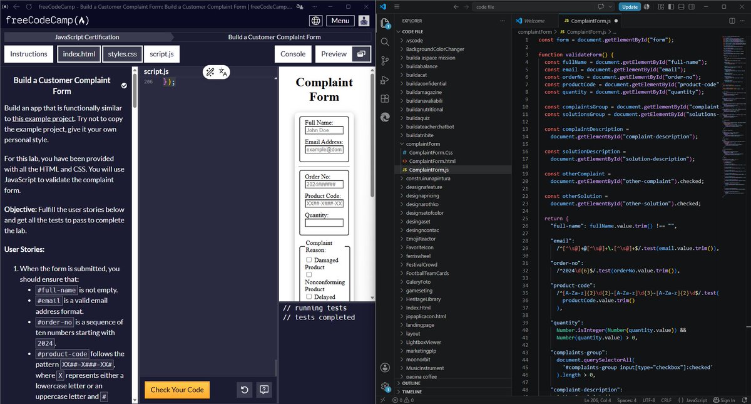This screenshot has width=751, height=404.
Task: Open the freeCodeCamp help icon button
Action: (264, 390)
